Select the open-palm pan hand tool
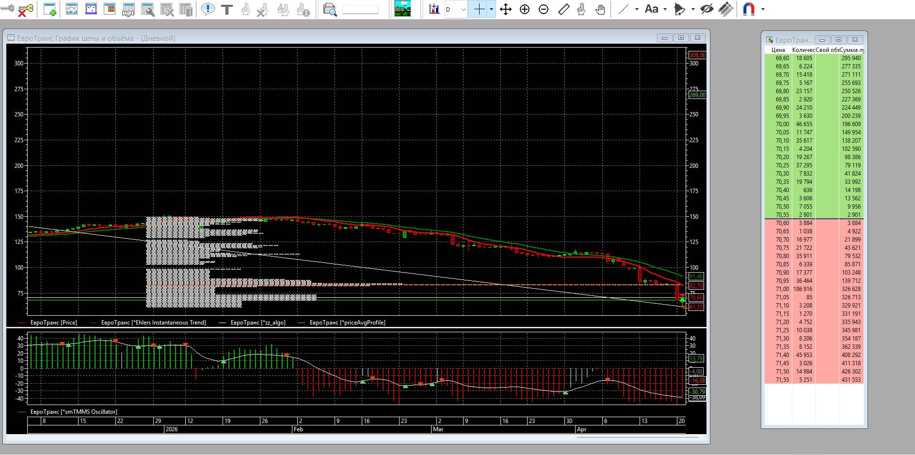The height and width of the screenshot is (455, 915). pos(600,9)
